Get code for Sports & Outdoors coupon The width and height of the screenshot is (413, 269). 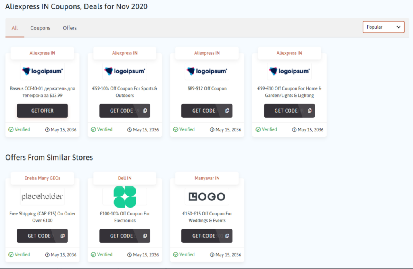click(125, 111)
